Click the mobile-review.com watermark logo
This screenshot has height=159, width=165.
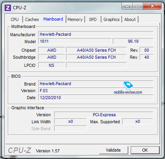pyautogui.click(x=128, y=88)
